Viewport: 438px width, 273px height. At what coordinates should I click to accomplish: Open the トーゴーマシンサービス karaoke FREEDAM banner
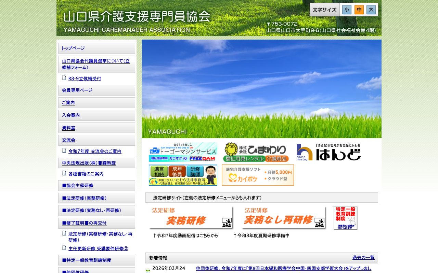coord(183,152)
